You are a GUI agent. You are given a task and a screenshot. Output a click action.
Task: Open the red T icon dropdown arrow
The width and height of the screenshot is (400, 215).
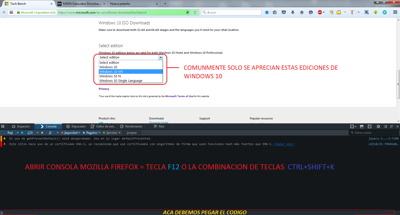359,12
